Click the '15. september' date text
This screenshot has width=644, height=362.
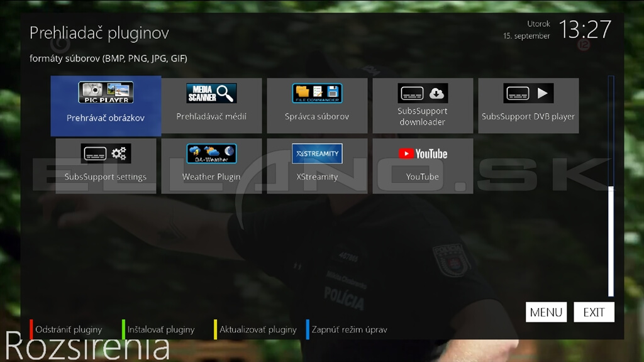(x=526, y=36)
